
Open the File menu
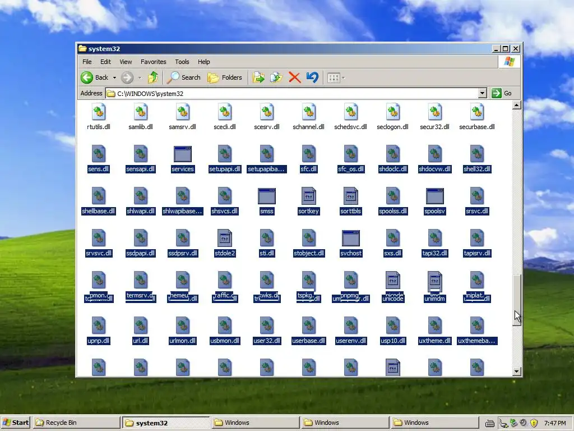(87, 62)
